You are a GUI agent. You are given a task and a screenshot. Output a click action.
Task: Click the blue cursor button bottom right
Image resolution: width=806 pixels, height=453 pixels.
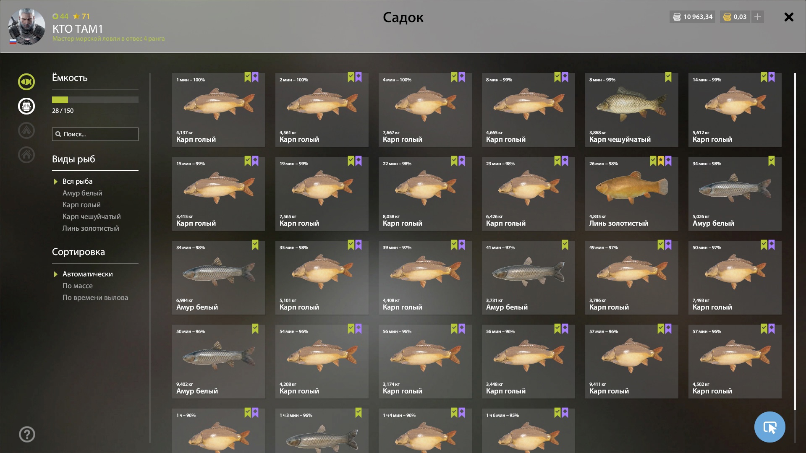click(769, 427)
